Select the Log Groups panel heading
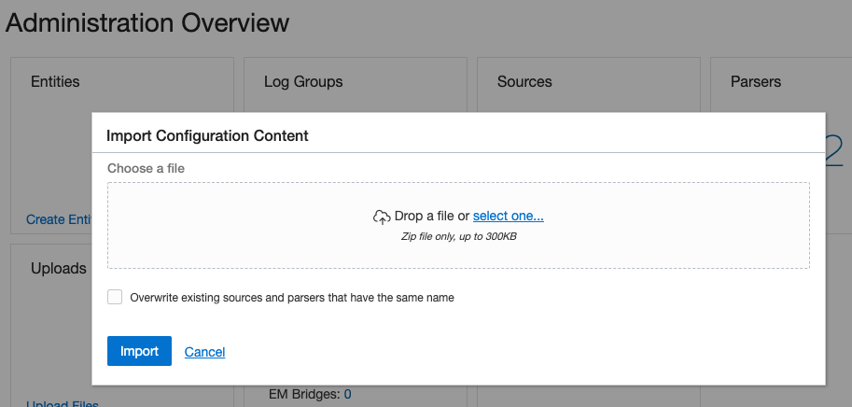 [x=303, y=82]
